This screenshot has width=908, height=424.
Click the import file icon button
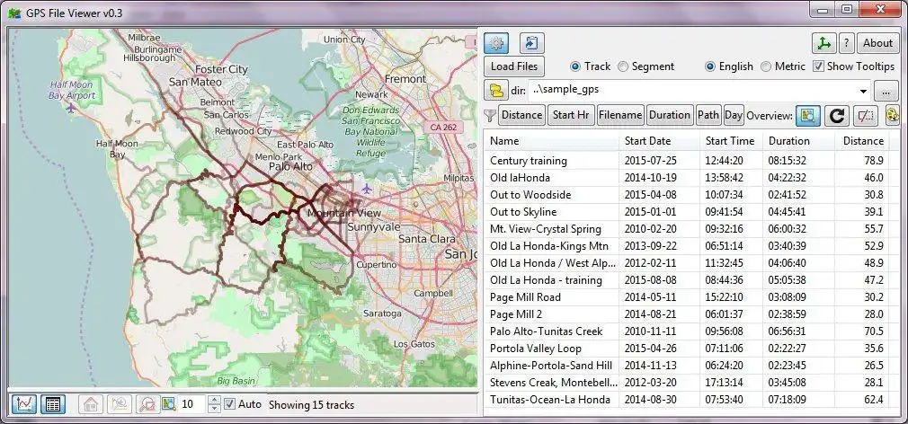531,43
